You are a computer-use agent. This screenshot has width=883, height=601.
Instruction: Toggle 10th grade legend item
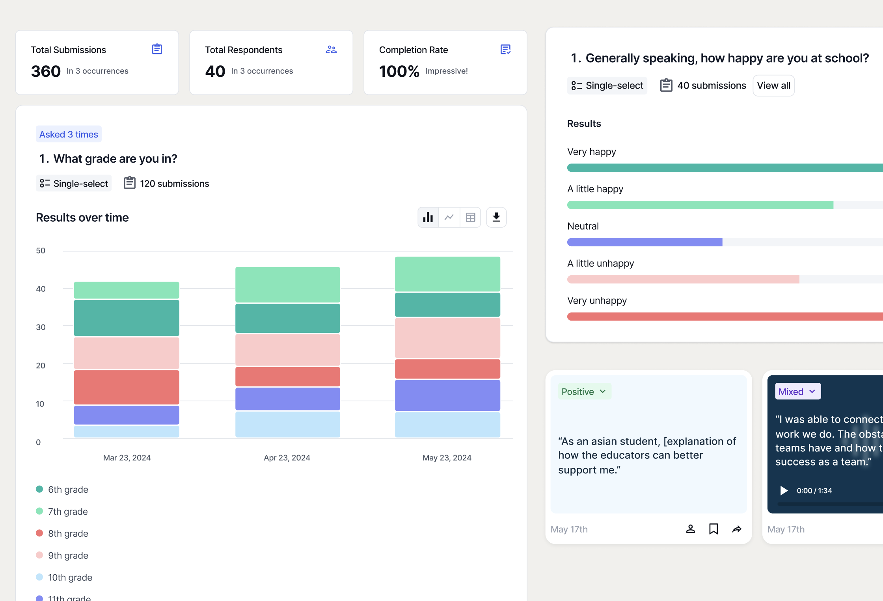tap(64, 578)
